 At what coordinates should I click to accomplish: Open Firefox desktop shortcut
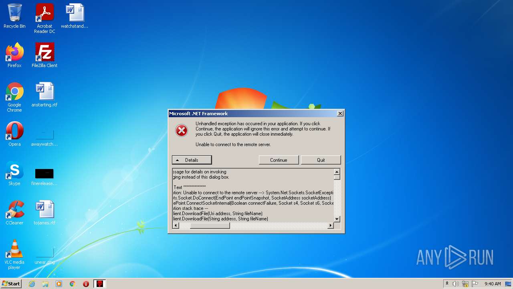click(14, 55)
